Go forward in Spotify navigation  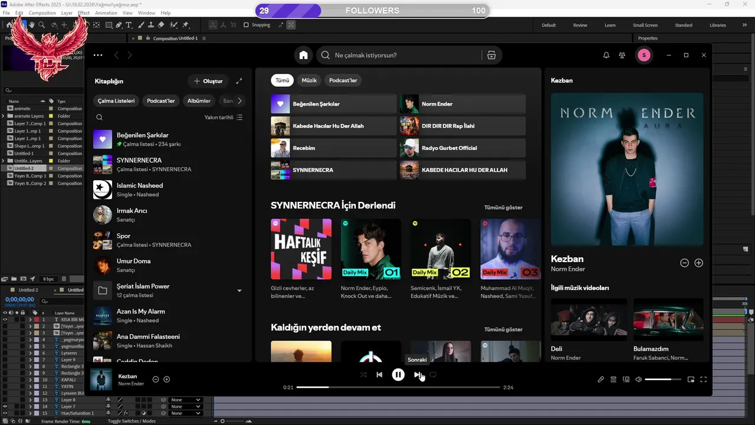[130, 55]
